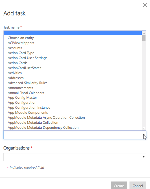This screenshot has width=150, height=189.
Task: Click the Cancel button
Action: pos(138,186)
